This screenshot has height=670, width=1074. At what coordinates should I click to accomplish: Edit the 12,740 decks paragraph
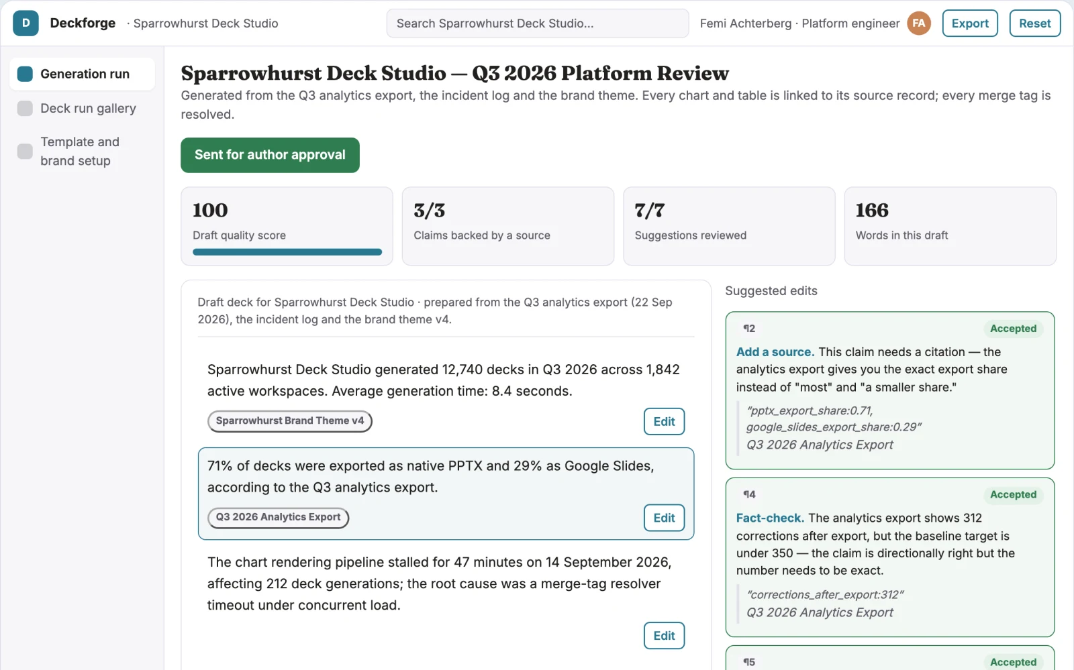(664, 421)
